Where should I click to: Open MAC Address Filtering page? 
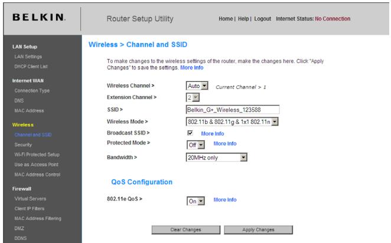[38, 219]
